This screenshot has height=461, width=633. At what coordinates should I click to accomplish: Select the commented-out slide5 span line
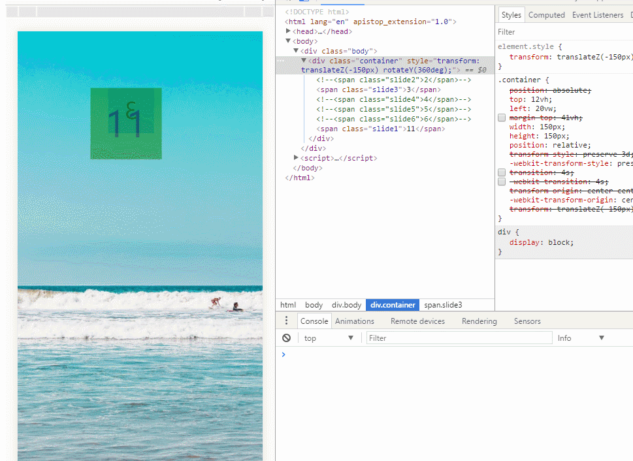[x=394, y=109]
